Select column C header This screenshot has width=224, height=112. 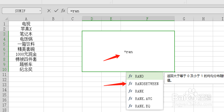72,19
